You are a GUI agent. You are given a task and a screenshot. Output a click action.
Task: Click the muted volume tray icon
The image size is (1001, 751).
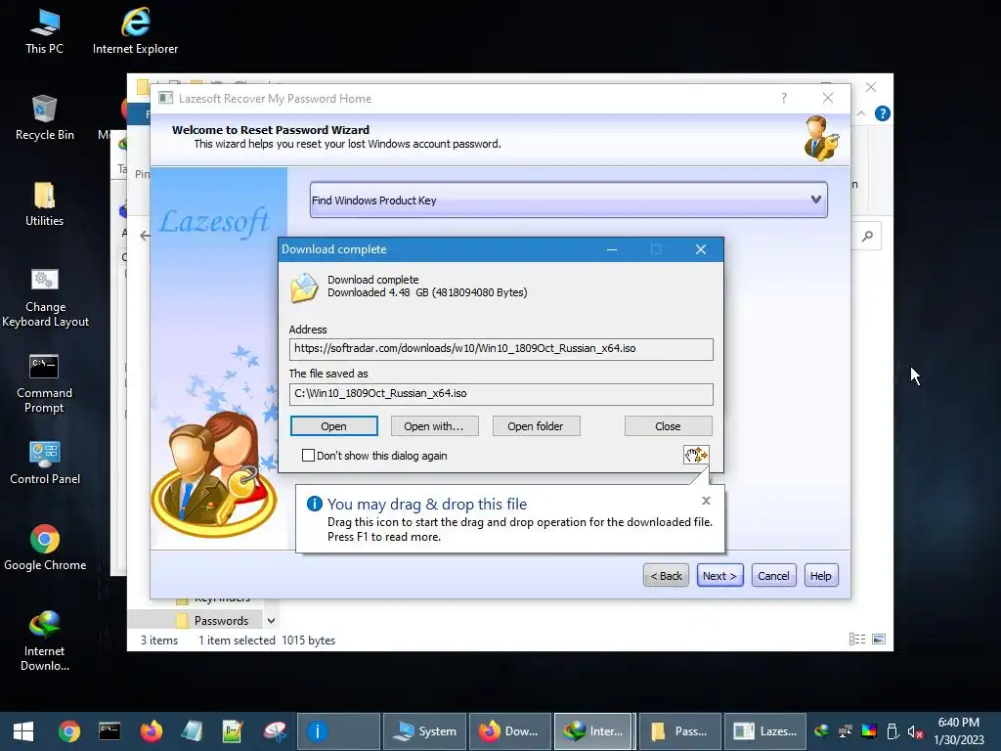tap(915, 731)
